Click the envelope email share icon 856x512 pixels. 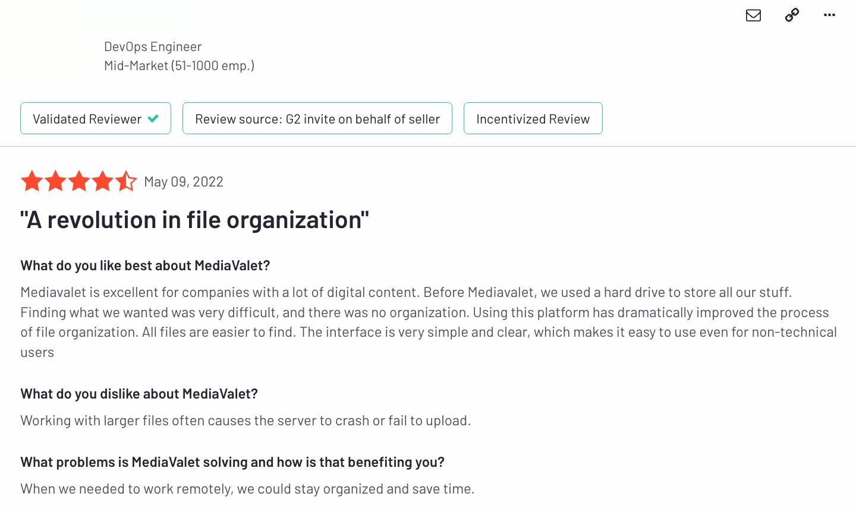pos(753,15)
